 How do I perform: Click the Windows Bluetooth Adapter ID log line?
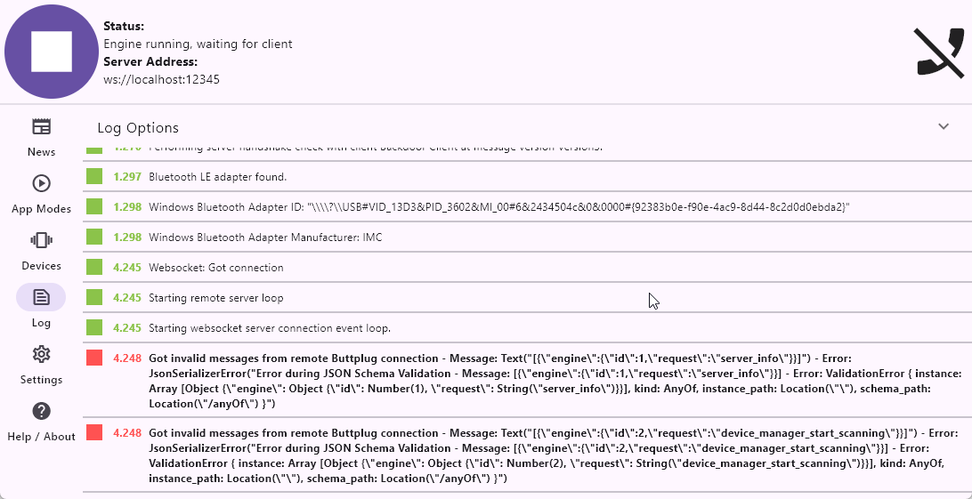[498, 207]
